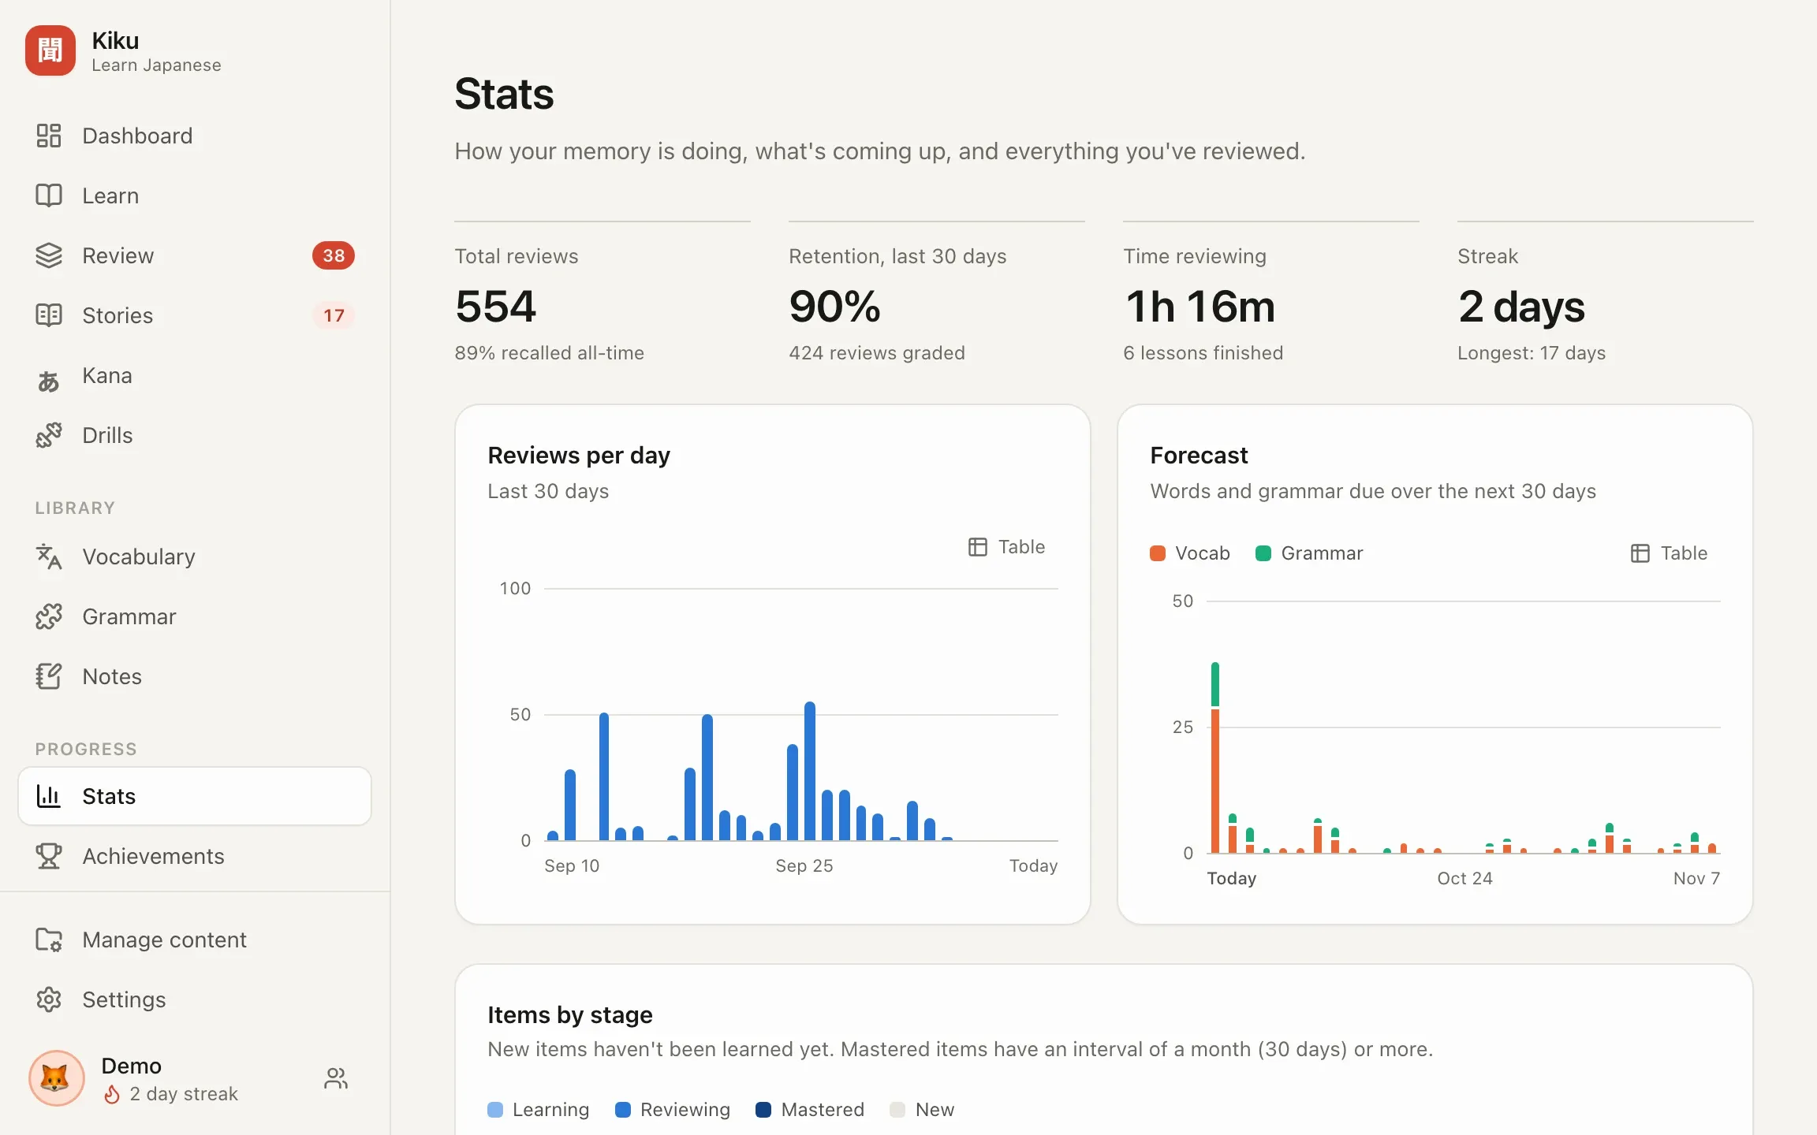
Task: Open the Dashboard page label
Action: [137, 136]
